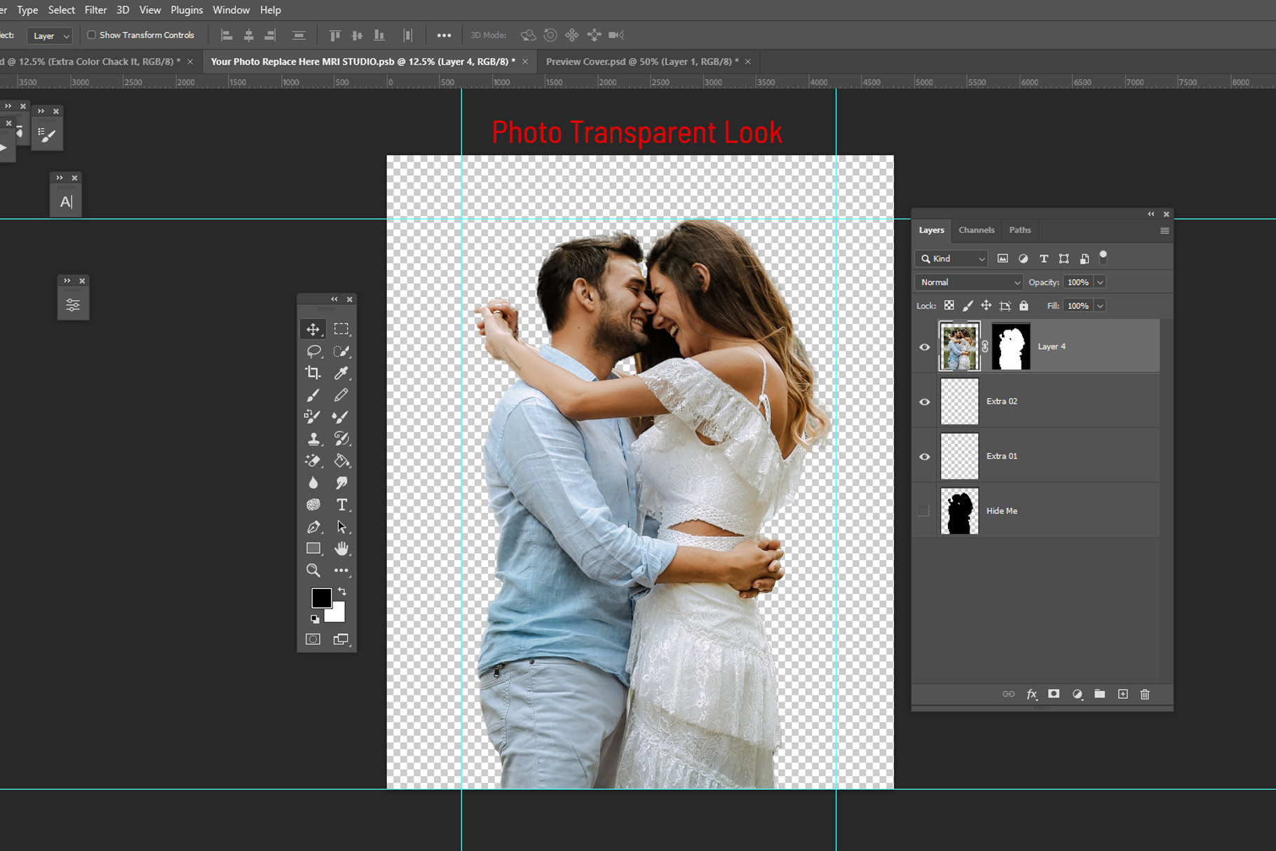
Task: Change screen mode icon in toolbar
Action: [341, 639]
